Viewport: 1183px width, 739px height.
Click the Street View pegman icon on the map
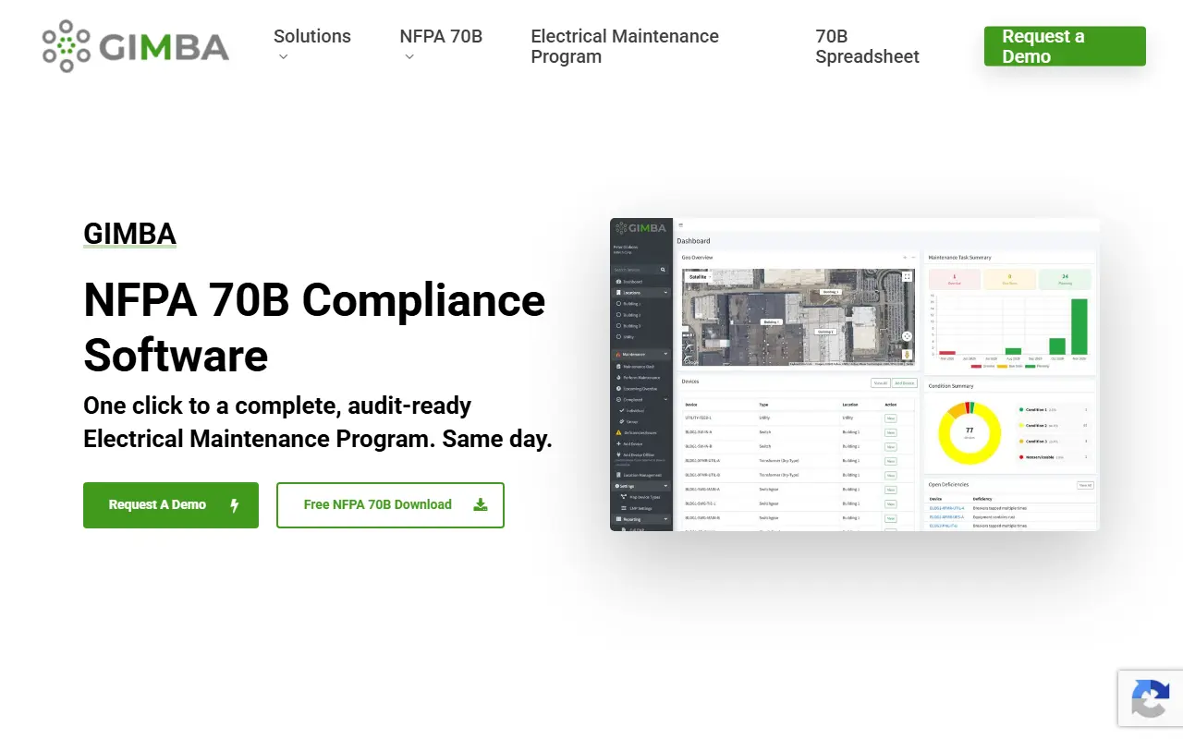(x=907, y=354)
